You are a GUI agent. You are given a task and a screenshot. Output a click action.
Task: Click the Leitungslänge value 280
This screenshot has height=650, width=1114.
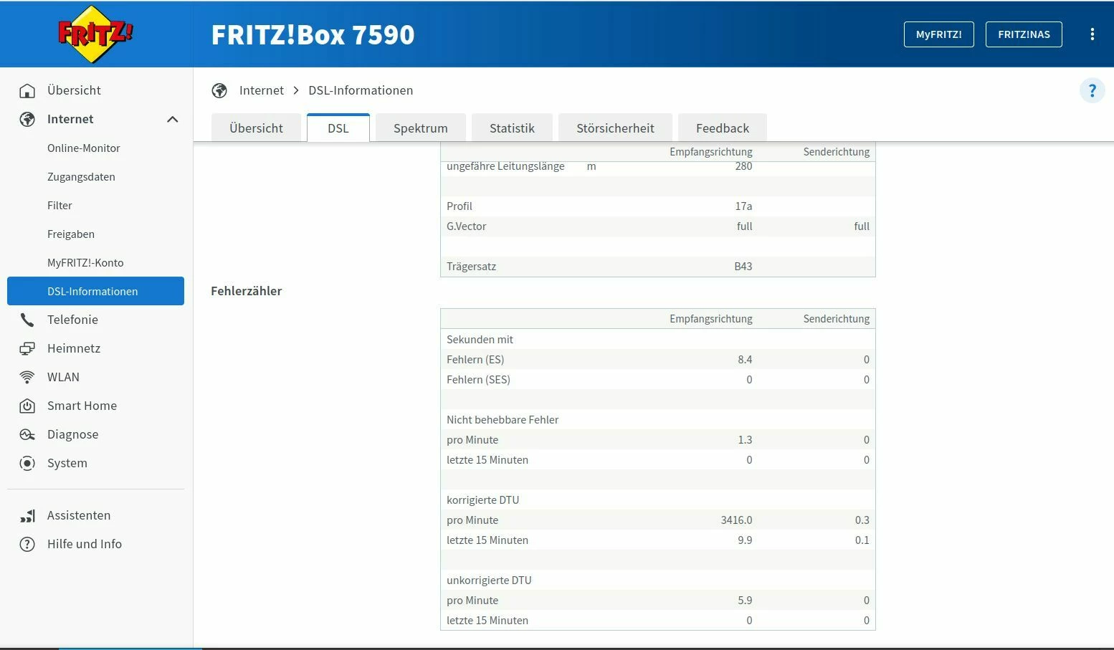pyautogui.click(x=743, y=166)
